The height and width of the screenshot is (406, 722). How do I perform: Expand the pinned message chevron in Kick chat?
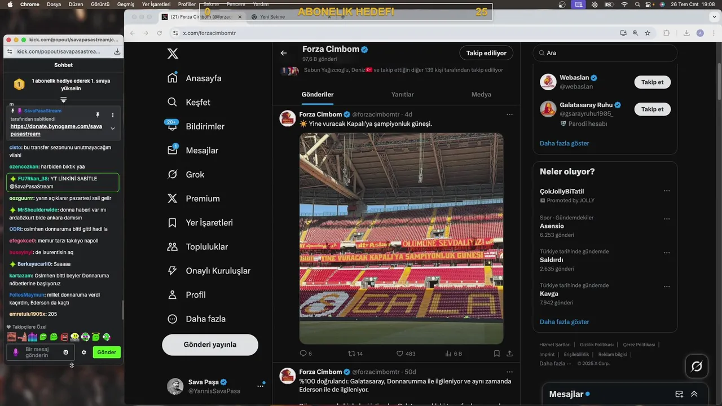pos(112,129)
